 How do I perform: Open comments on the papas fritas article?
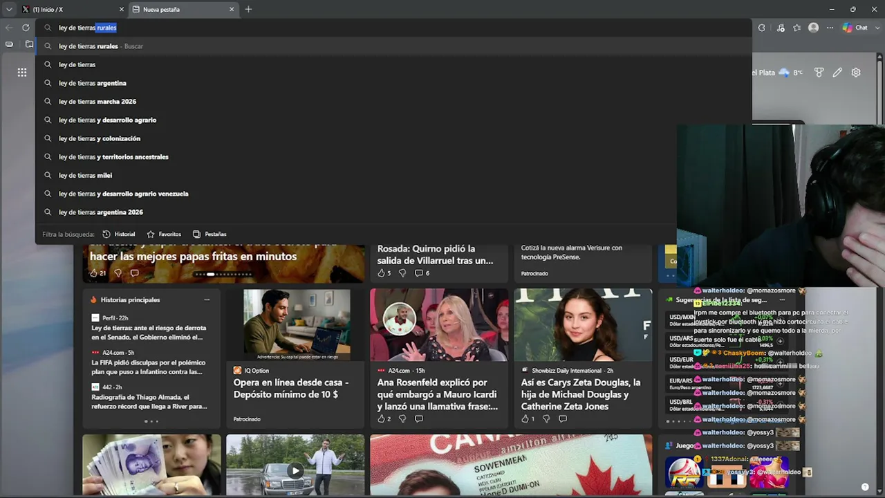[x=134, y=273]
